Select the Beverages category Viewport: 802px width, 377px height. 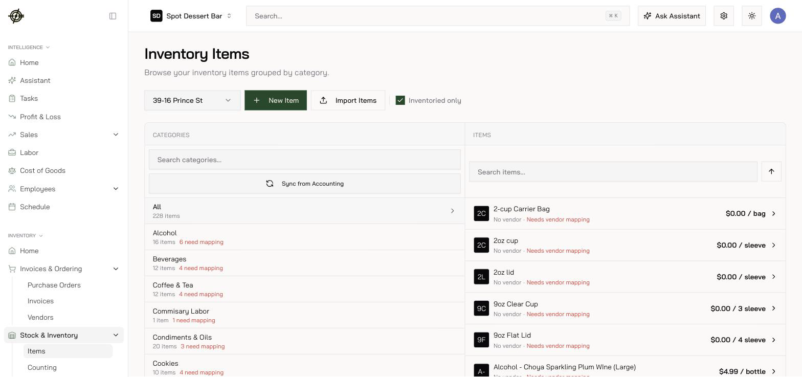(x=305, y=263)
